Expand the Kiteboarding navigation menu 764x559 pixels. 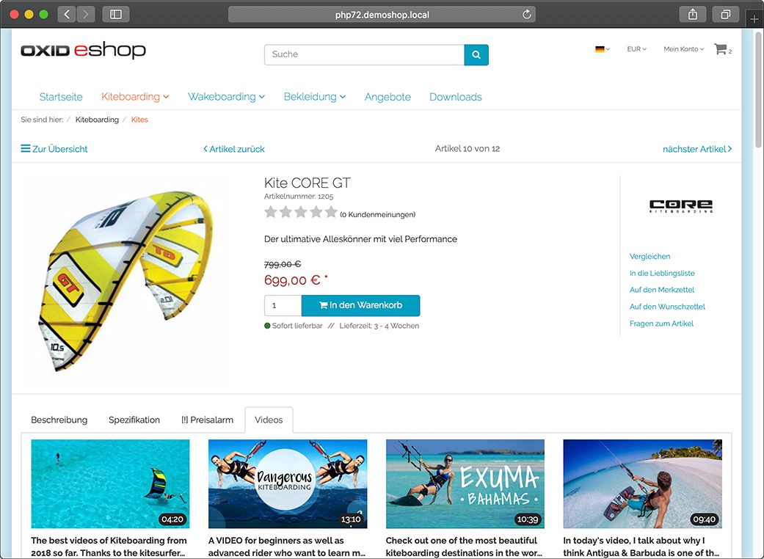[x=135, y=97]
